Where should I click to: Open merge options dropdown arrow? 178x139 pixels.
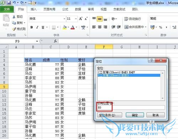(146, 27)
